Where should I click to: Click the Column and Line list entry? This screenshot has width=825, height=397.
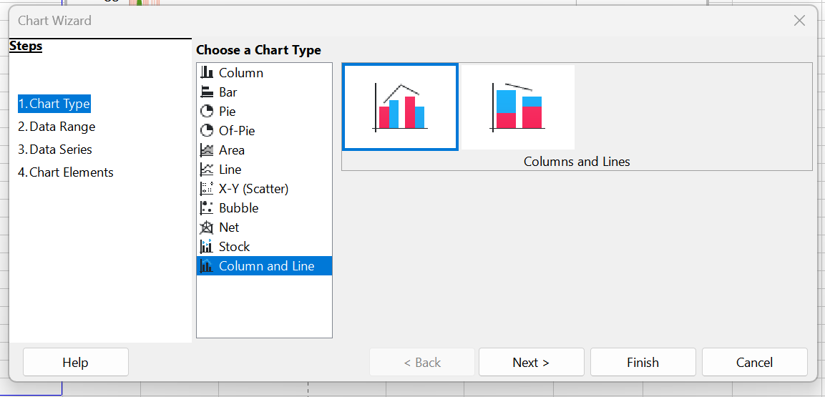(266, 266)
